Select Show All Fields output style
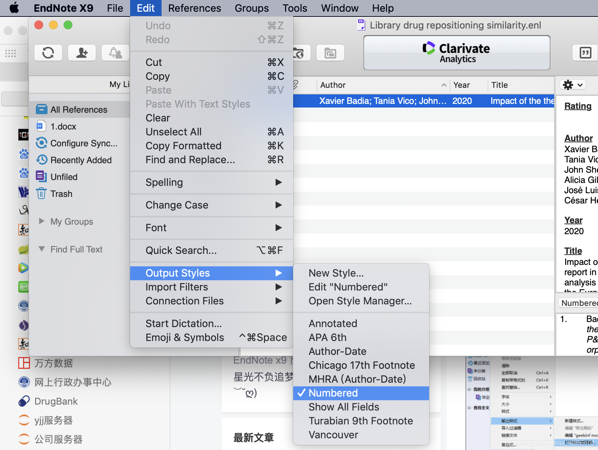Image resolution: width=598 pixels, height=450 pixels. pos(361,407)
